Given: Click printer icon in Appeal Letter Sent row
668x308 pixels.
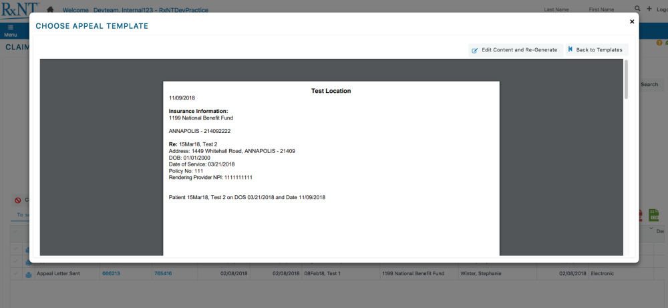Looking at the screenshot, I should pos(29,274).
